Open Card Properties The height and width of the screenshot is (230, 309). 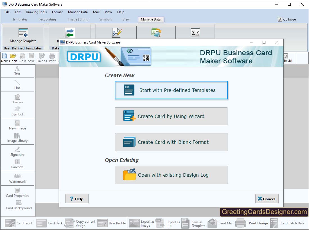click(x=17, y=193)
